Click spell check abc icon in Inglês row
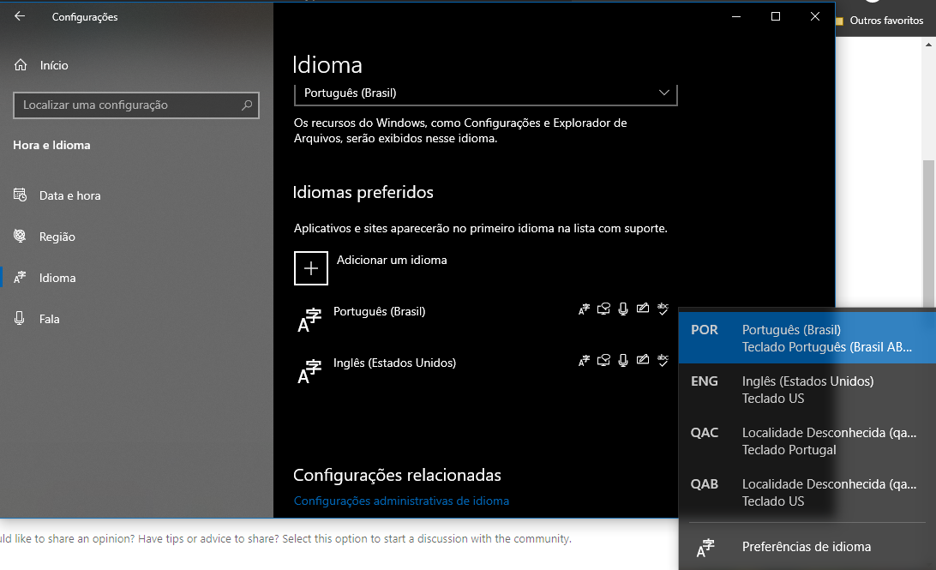The height and width of the screenshot is (570, 936). pos(663,360)
